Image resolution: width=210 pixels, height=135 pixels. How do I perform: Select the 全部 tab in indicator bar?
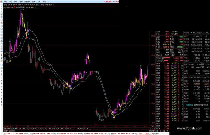coord(13,129)
